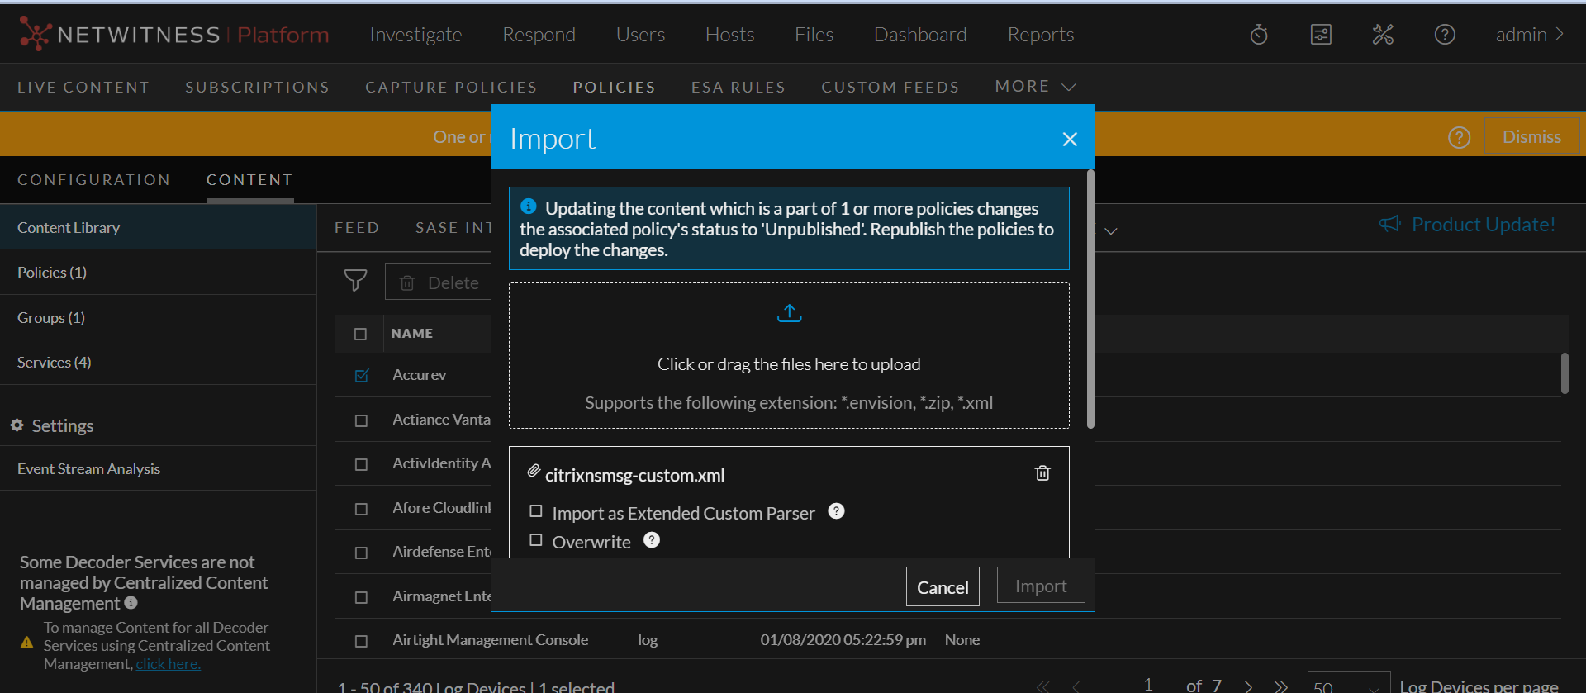This screenshot has height=693, width=1586.
Task: Delete citrixnsmsg-custom.xml with trash icon
Action: [x=1042, y=472]
